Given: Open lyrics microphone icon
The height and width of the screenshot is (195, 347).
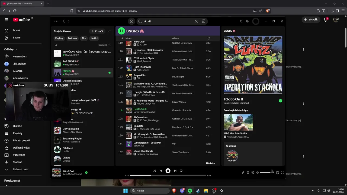Looking at the screenshot, I should [x=243, y=173].
